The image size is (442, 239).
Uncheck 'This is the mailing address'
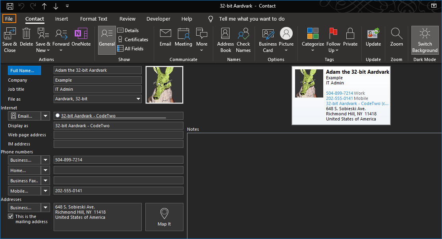(10, 216)
